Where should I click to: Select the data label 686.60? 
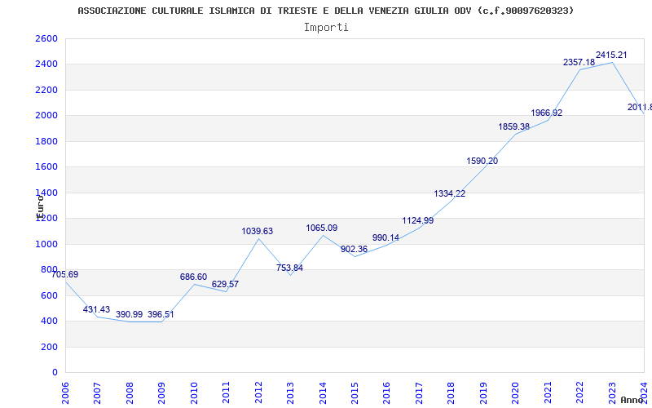click(193, 277)
